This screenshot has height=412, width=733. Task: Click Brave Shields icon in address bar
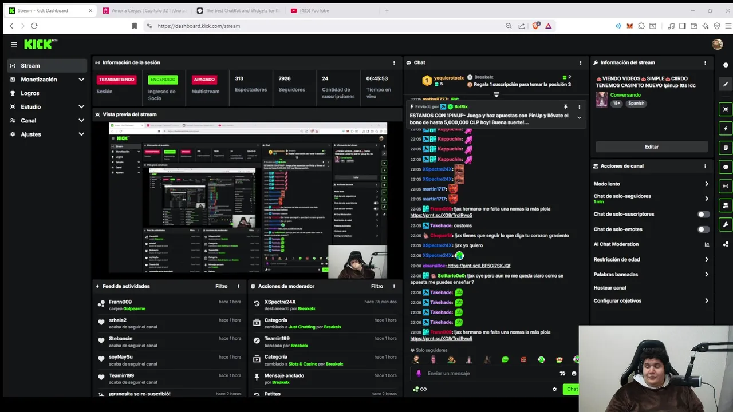535,26
